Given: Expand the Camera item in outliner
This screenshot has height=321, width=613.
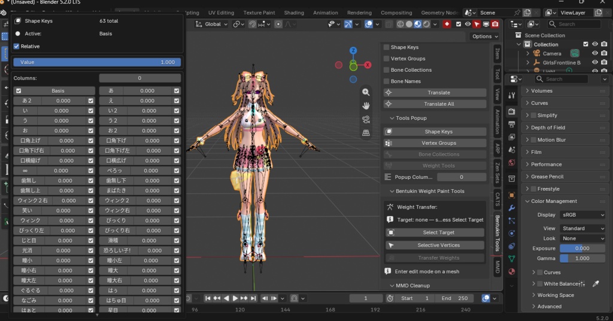Looking at the screenshot, I should (527, 53).
